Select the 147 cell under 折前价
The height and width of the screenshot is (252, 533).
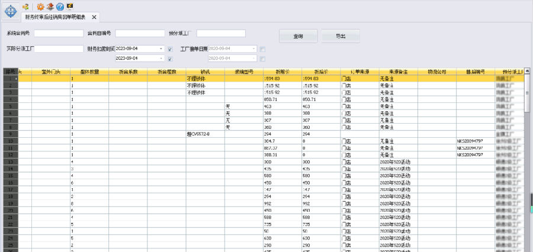point(282,189)
